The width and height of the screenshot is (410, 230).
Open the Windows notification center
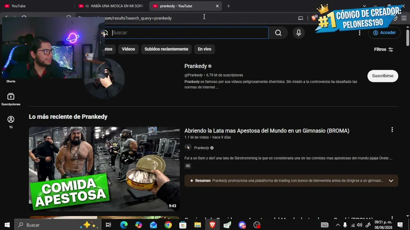pyautogui.click(x=400, y=225)
